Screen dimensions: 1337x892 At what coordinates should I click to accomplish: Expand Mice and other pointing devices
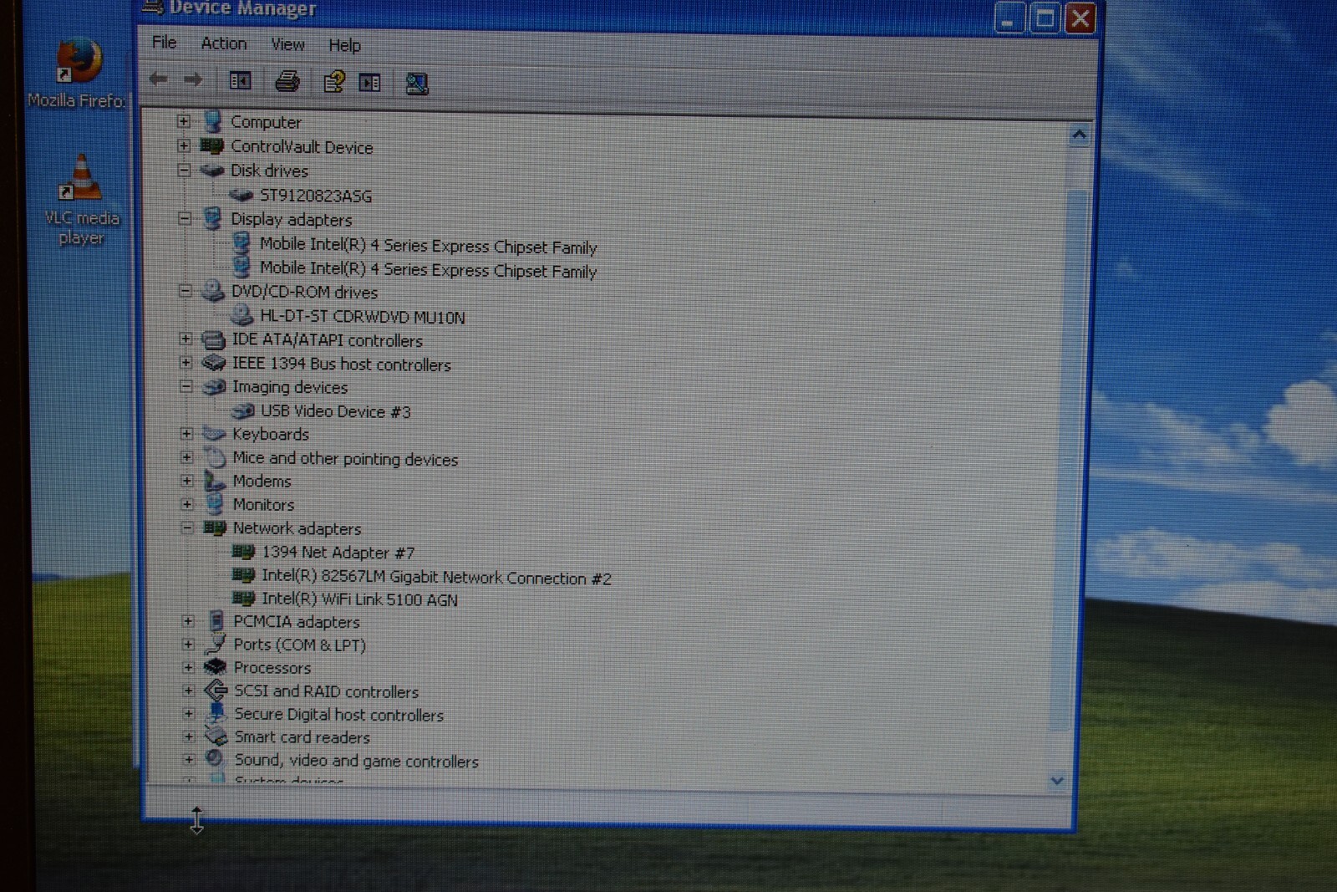(186, 456)
